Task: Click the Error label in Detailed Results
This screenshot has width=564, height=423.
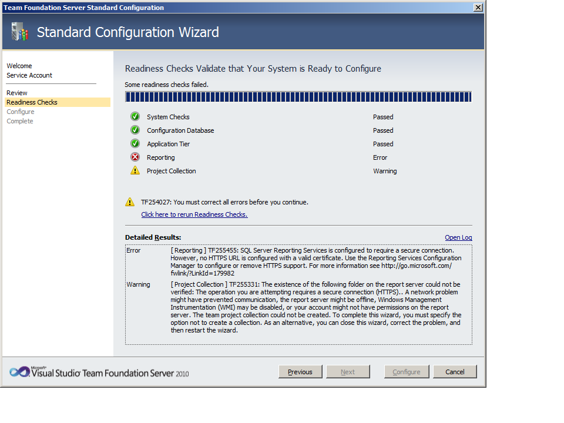Action: coord(133,250)
